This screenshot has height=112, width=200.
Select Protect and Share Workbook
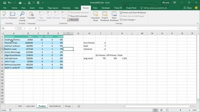[132, 12]
